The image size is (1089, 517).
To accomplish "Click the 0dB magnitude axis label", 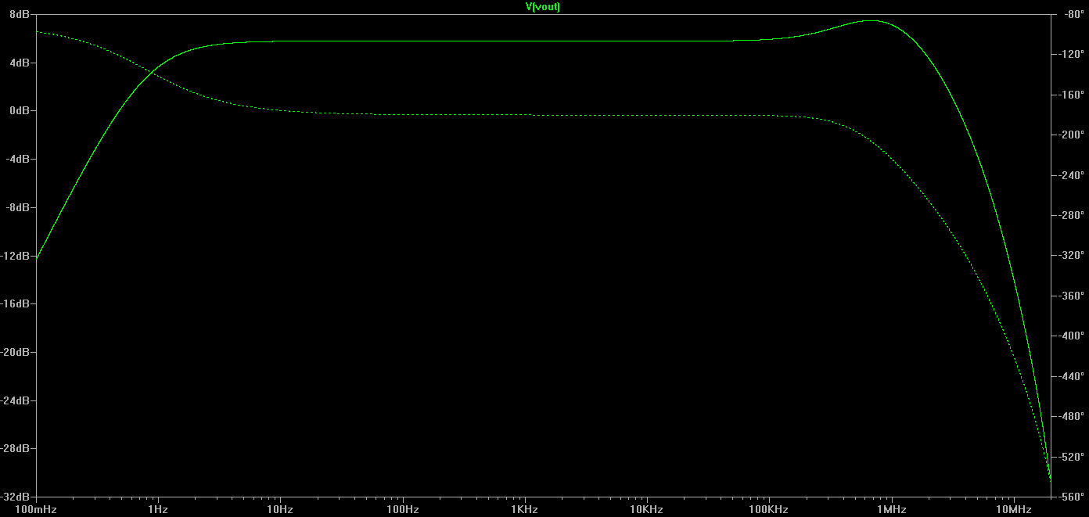I will (x=20, y=111).
